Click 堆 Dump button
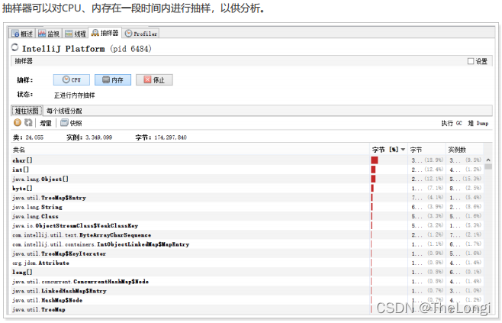This screenshot has height=323, width=502. 478,124
